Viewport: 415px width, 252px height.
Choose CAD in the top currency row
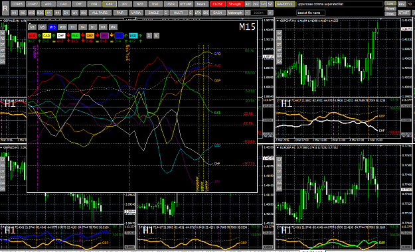pyautogui.click(x=64, y=4)
